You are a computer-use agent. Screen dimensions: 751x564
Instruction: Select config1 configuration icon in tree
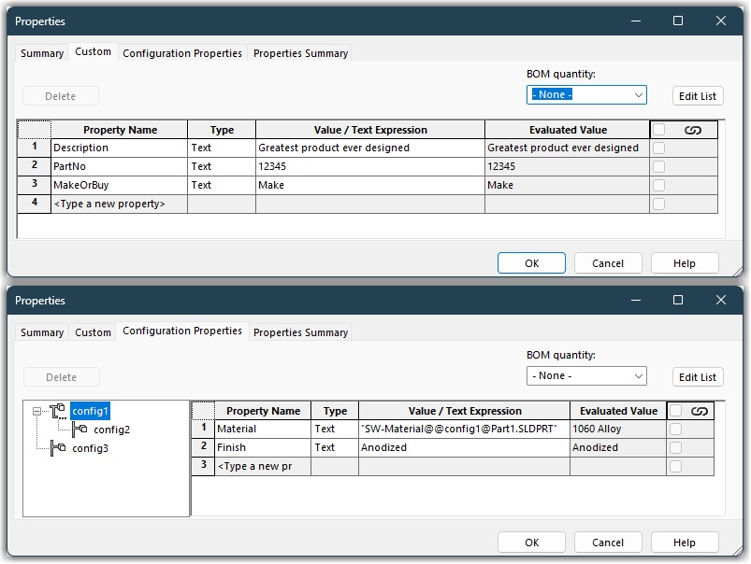pyautogui.click(x=58, y=411)
